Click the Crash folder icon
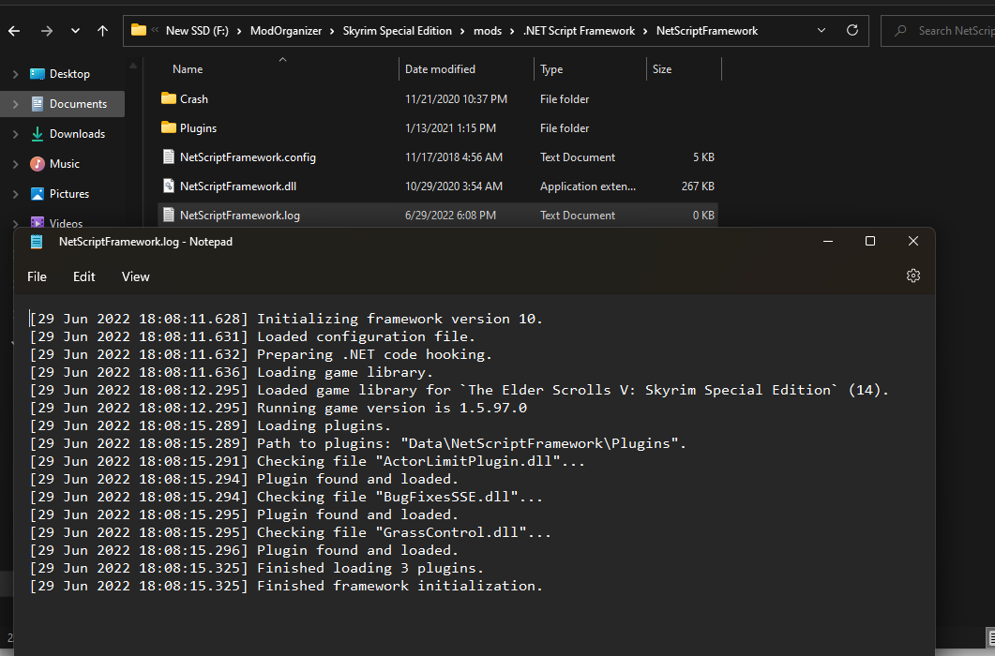This screenshot has width=995, height=656. [168, 98]
